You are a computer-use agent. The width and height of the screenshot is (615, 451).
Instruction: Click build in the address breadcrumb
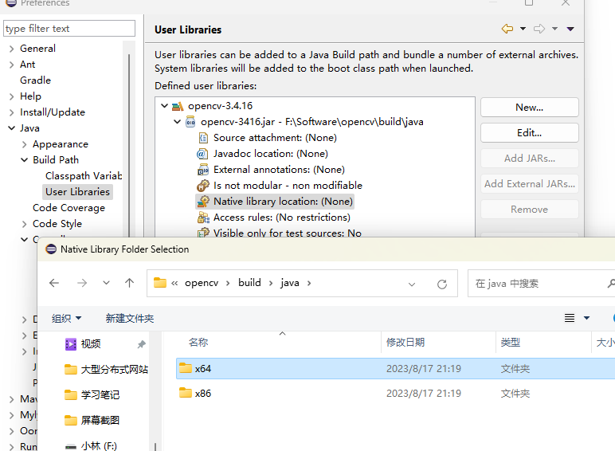point(249,283)
